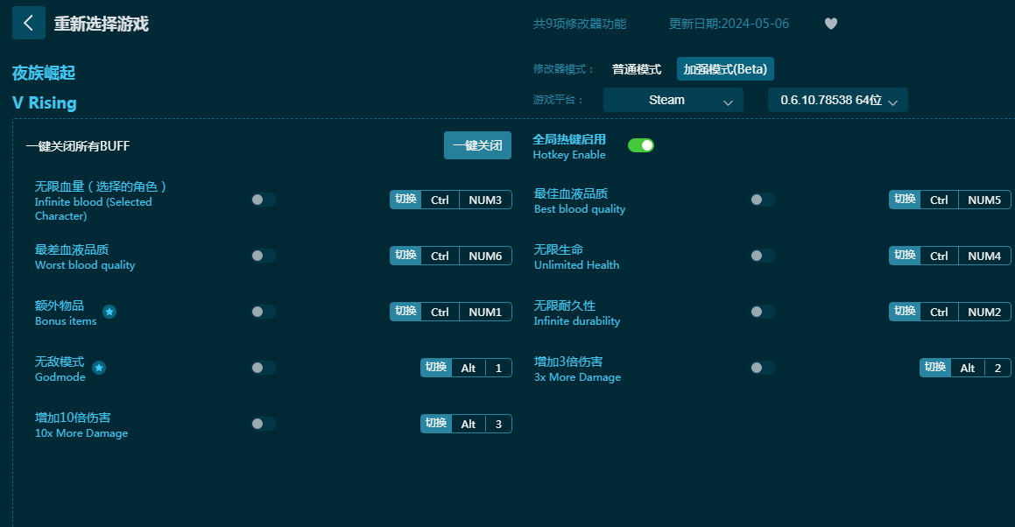The height and width of the screenshot is (527, 1015).
Task: Click 切换 button for 3x More Damage
Action: click(x=935, y=368)
